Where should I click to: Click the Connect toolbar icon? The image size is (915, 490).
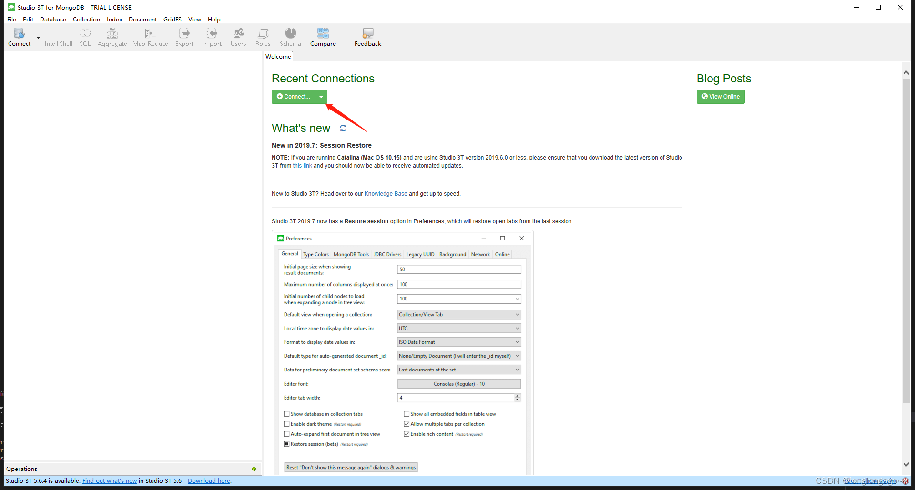[x=19, y=37]
